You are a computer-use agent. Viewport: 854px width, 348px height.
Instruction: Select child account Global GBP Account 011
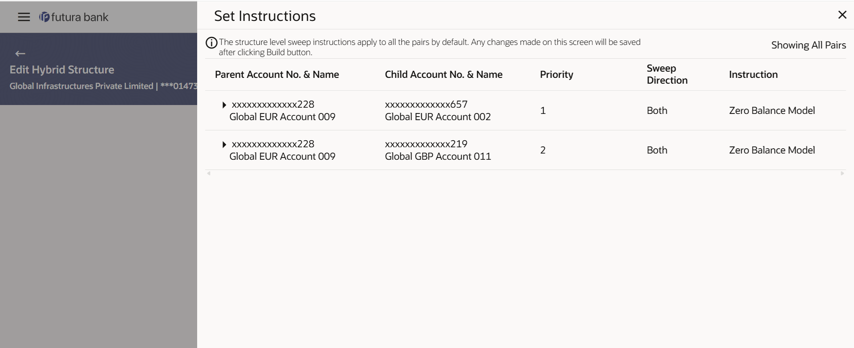click(437, 156)
